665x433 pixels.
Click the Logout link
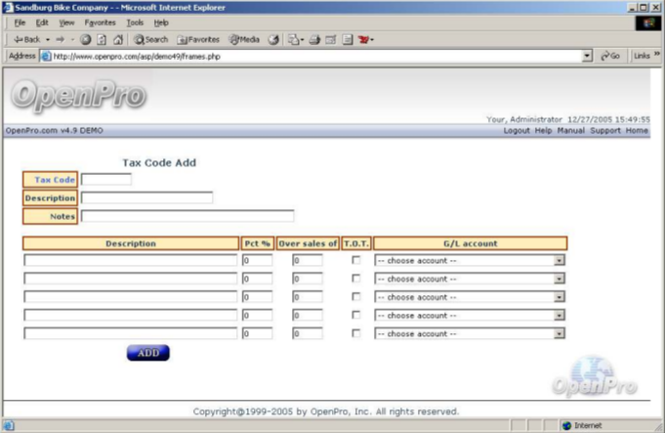coord(516,130)
